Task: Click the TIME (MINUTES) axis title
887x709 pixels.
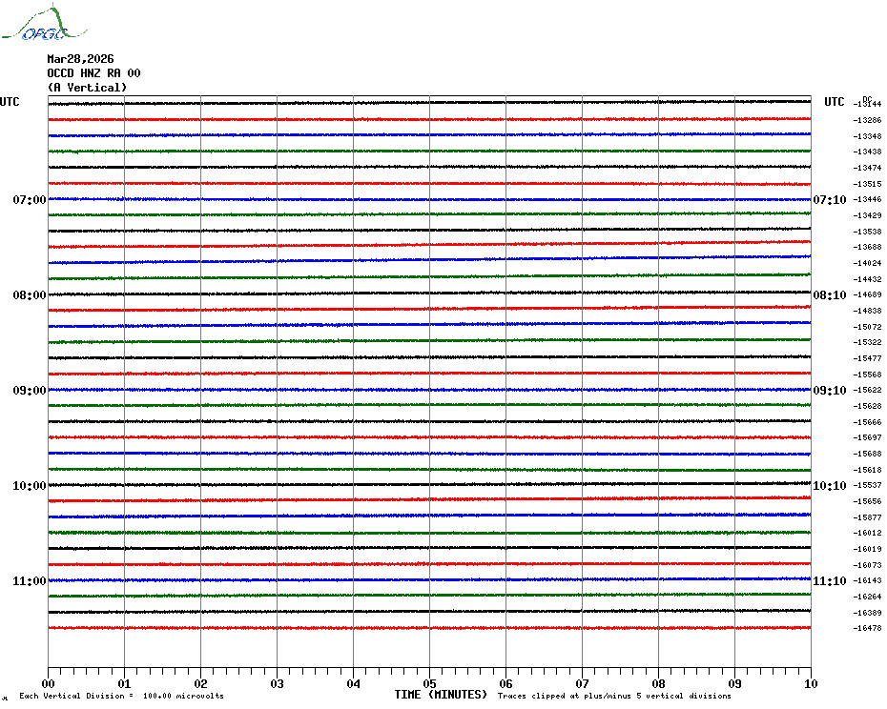Action: point(441,695)
